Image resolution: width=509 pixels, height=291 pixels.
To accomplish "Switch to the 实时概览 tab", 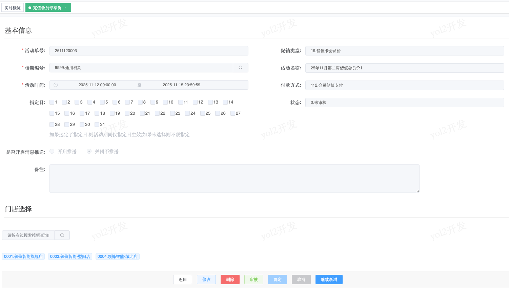I will (x=13, y=8).
